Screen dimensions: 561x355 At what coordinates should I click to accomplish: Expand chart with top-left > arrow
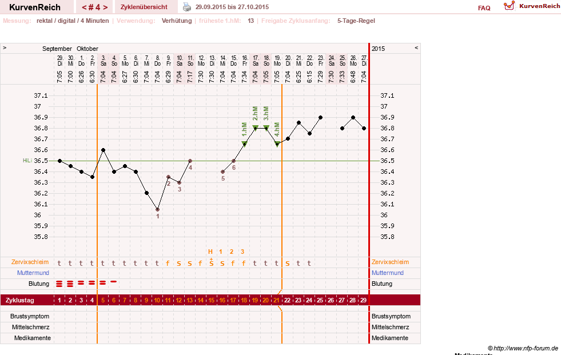[5, 47]
